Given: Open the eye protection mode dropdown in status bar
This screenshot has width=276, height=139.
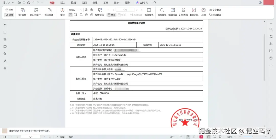Looking at the screenshot, I should 172,137.
